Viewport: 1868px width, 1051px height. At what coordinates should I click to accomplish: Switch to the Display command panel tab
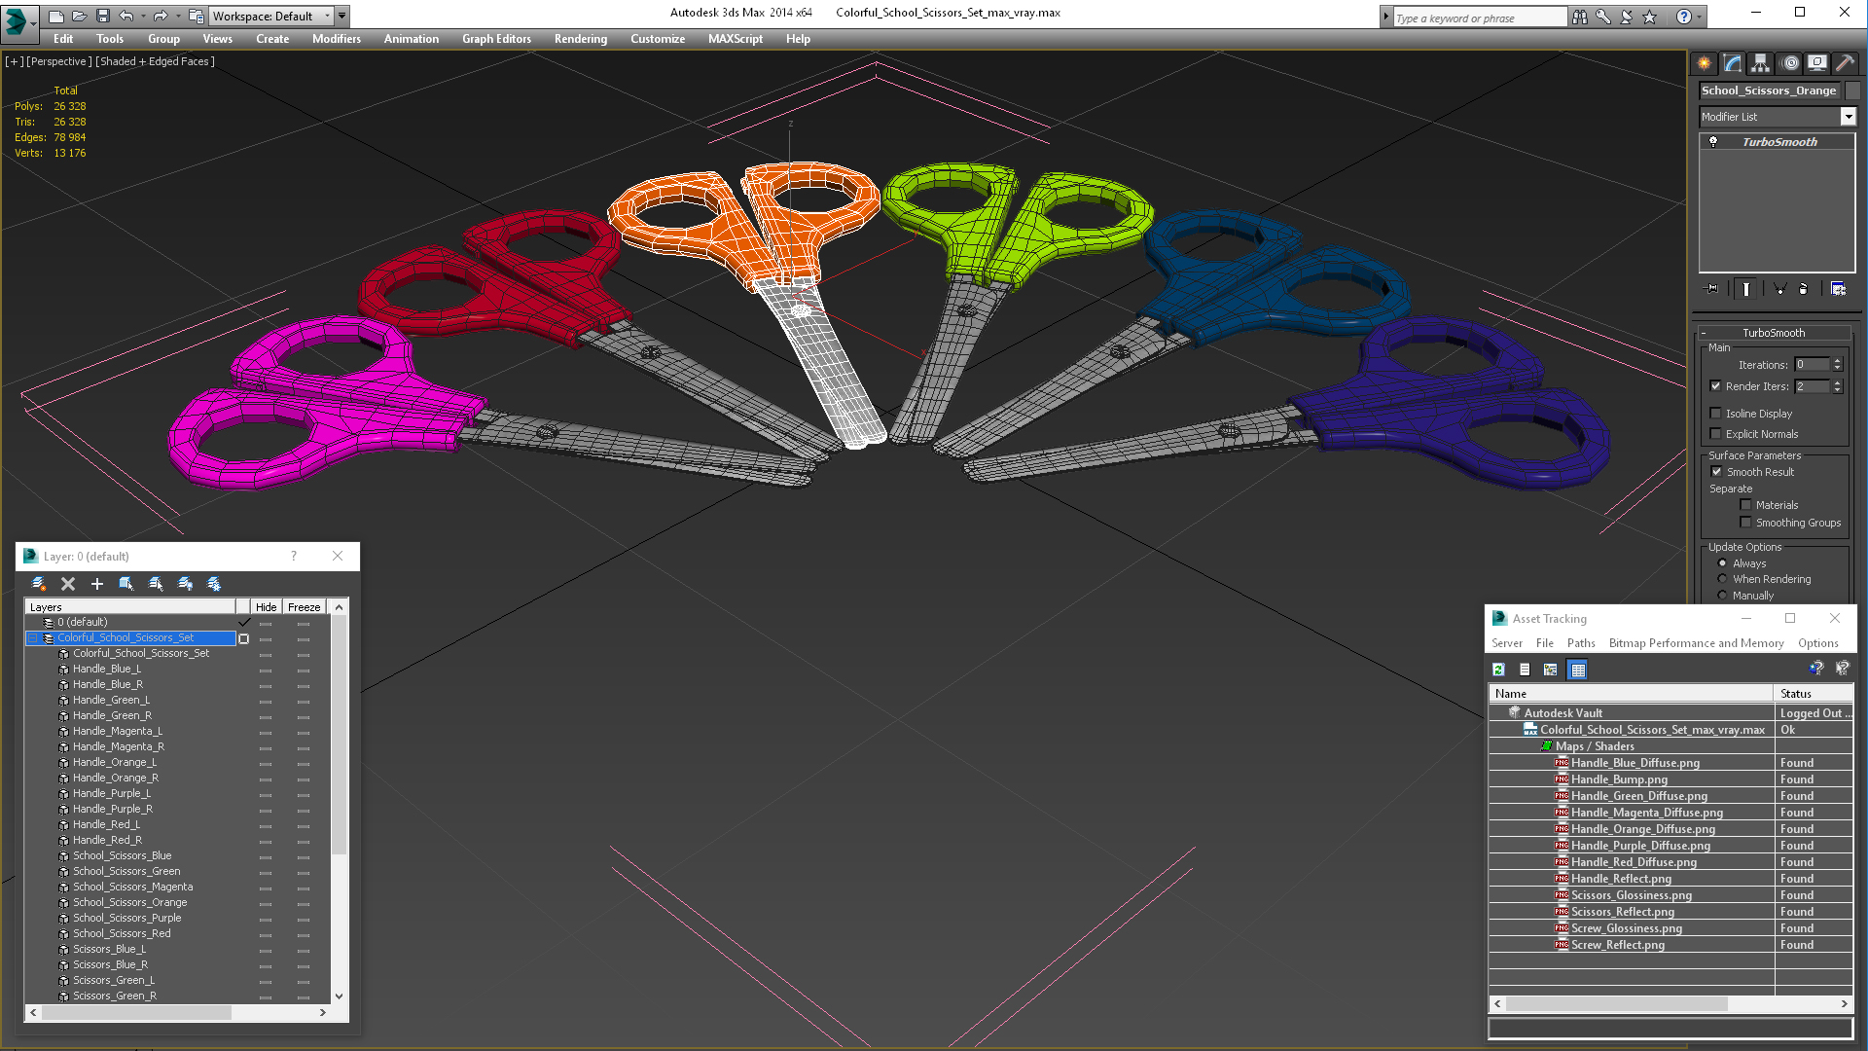[x=1817, y=63]
